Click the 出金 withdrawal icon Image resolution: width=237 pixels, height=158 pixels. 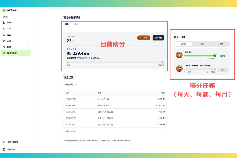point(4,35)
